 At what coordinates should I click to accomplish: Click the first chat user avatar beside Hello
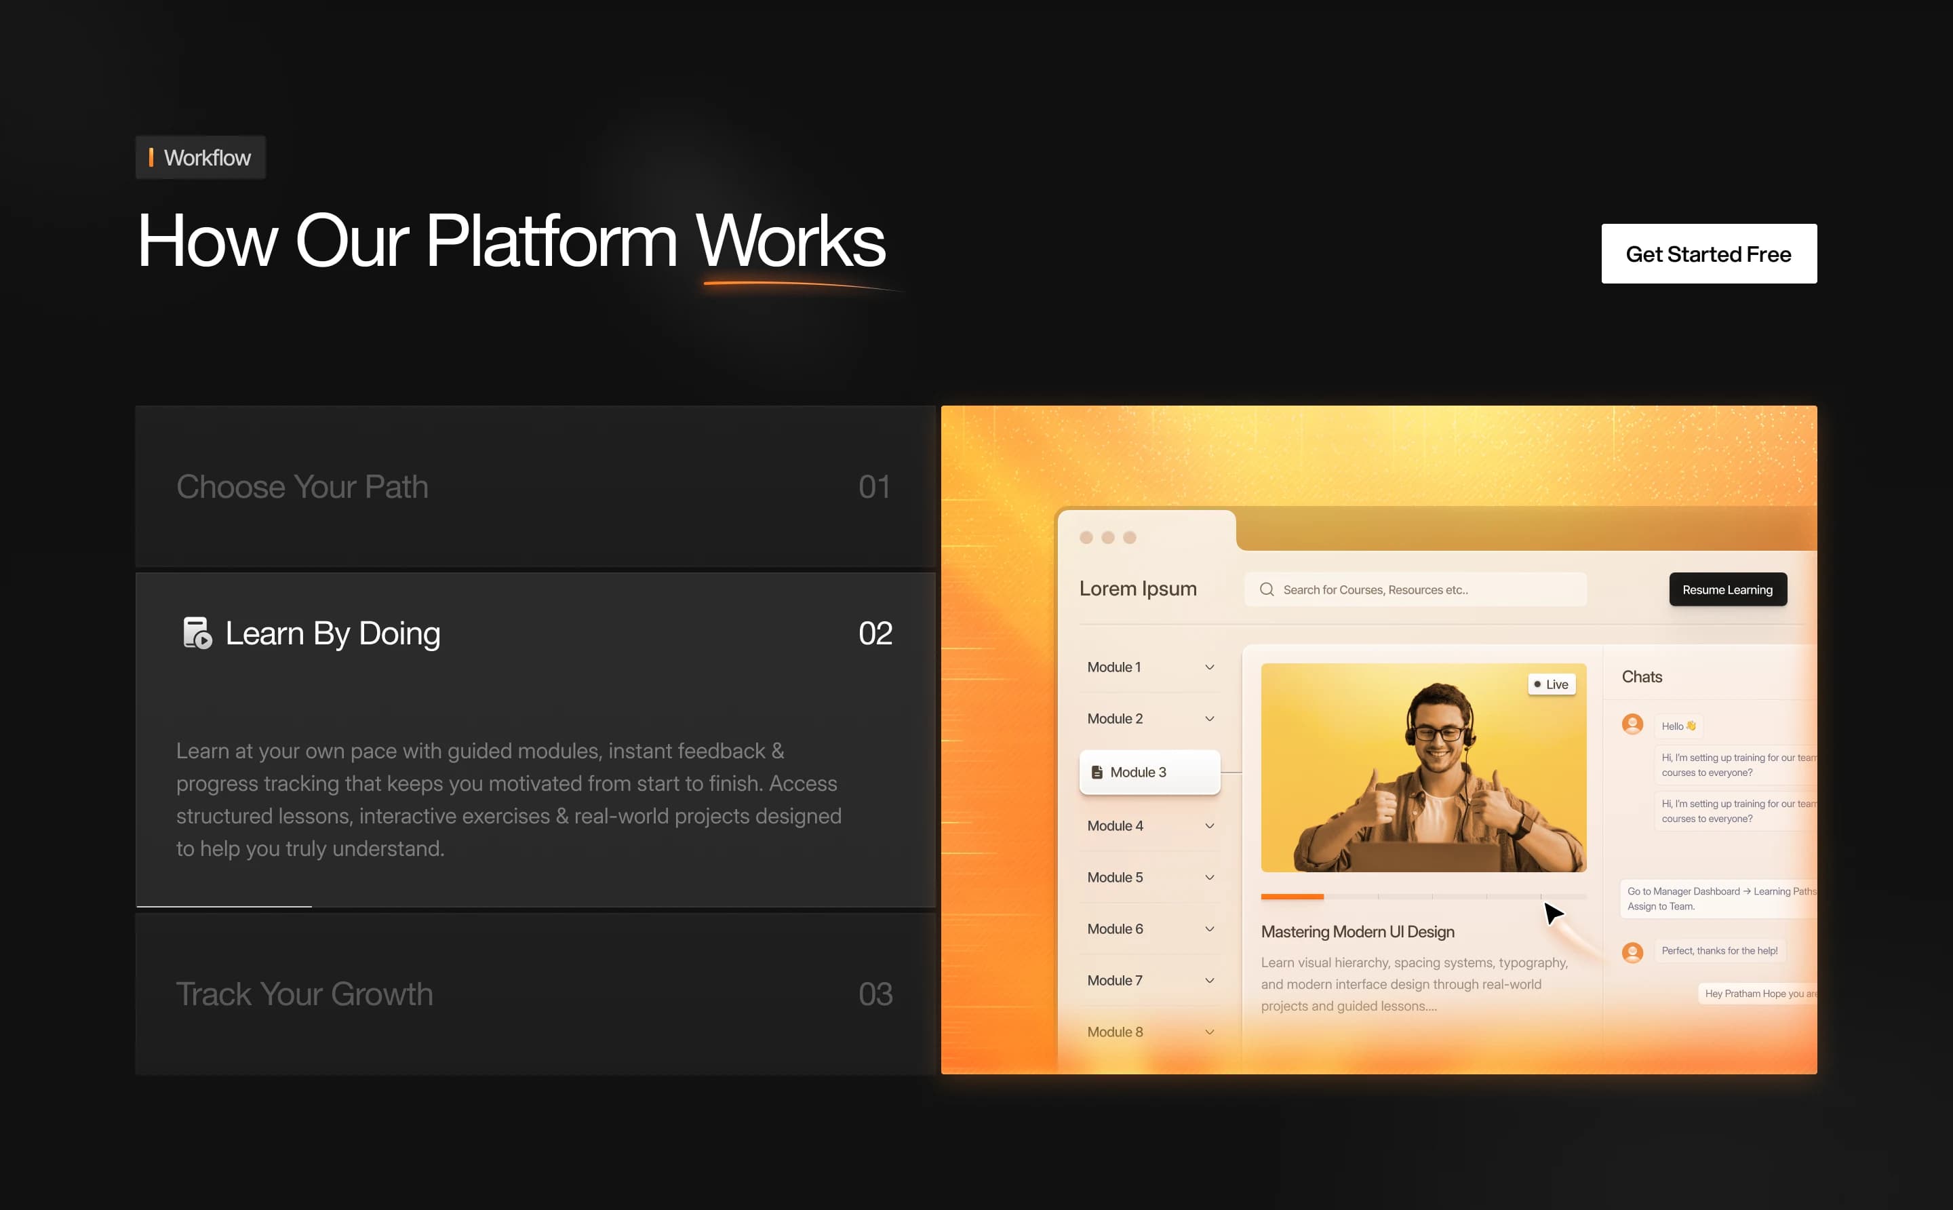1632,724
